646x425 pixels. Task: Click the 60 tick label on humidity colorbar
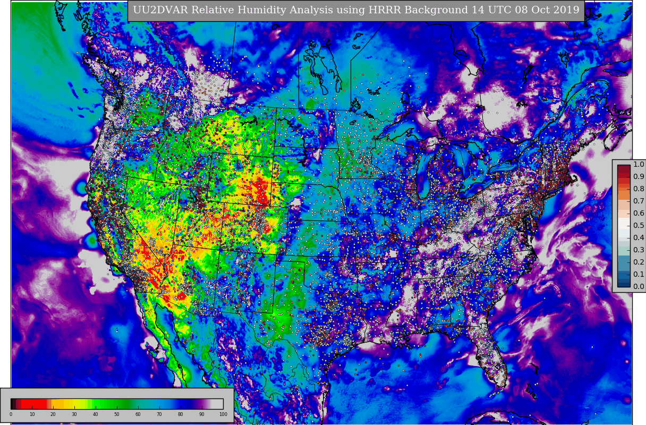pos(138,414)
